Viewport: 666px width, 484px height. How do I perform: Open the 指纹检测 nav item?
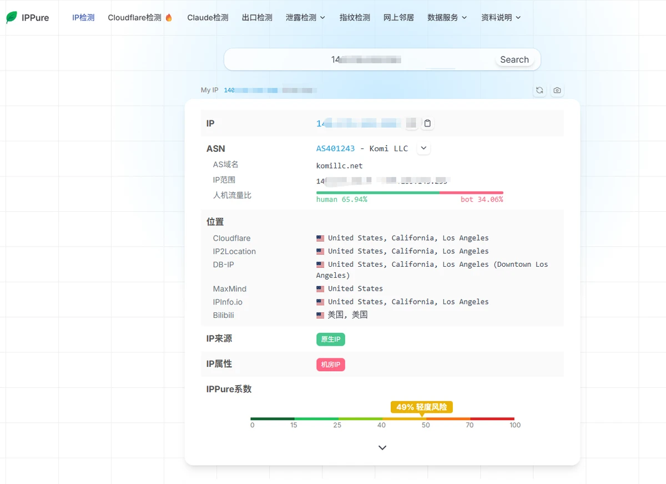click(x=355, y=18)
